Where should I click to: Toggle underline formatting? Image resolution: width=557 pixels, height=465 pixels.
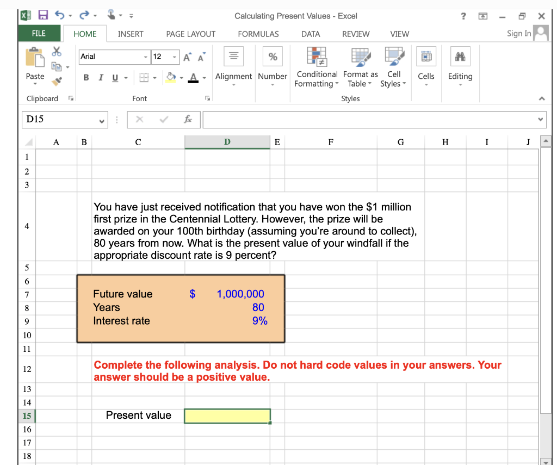(x=114, y=78)
